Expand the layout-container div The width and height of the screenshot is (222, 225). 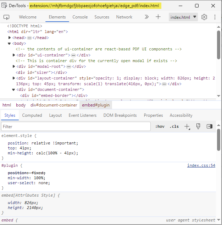pos(13,78)
